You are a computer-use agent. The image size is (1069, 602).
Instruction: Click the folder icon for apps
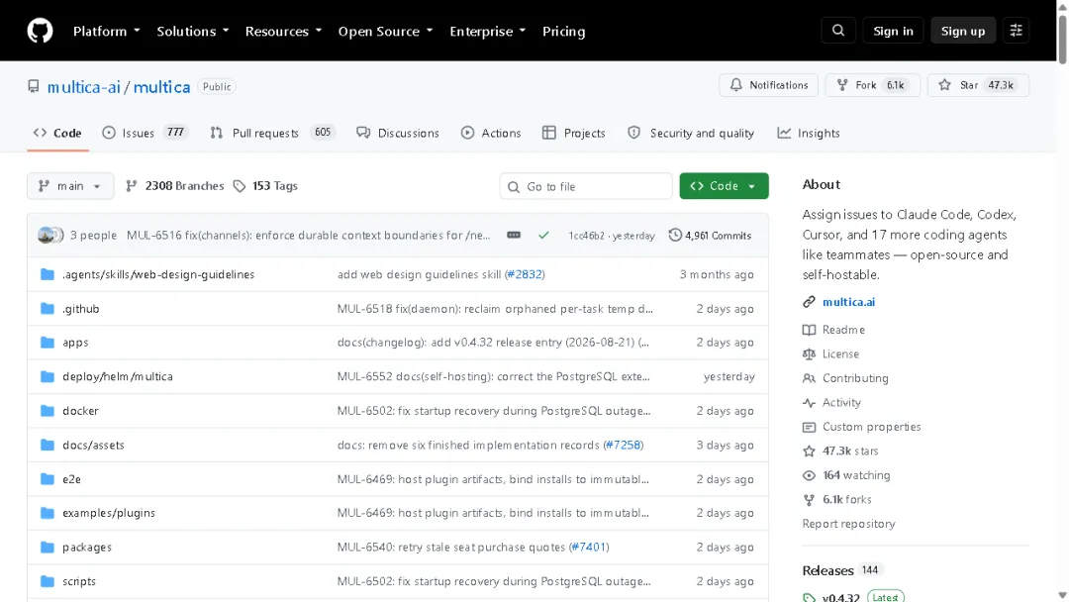(x=48, y=343)
